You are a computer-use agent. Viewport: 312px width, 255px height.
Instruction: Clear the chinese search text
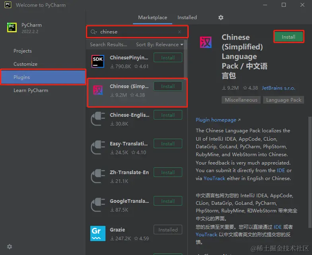[x=179, y=32]
